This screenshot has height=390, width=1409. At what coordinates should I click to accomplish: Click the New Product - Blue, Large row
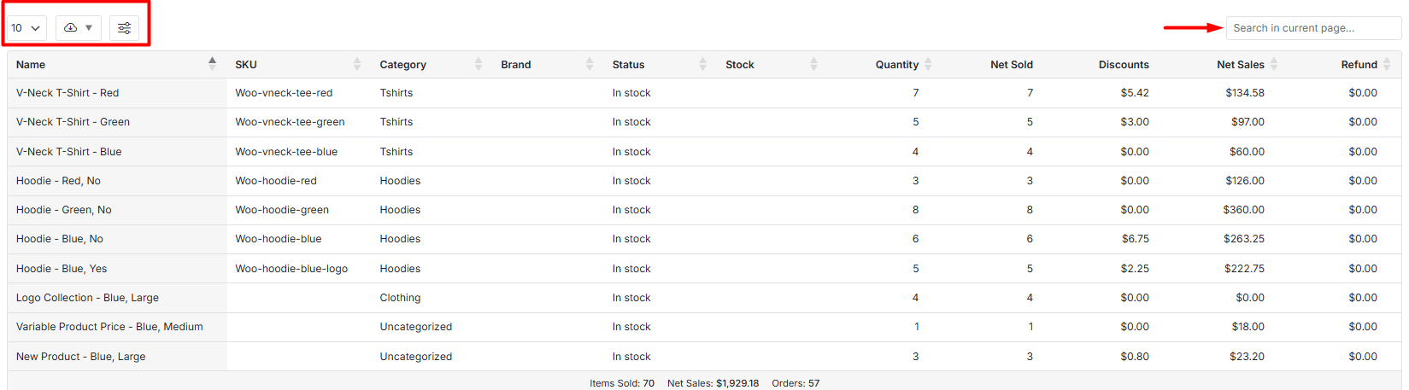tap(81, 357)
